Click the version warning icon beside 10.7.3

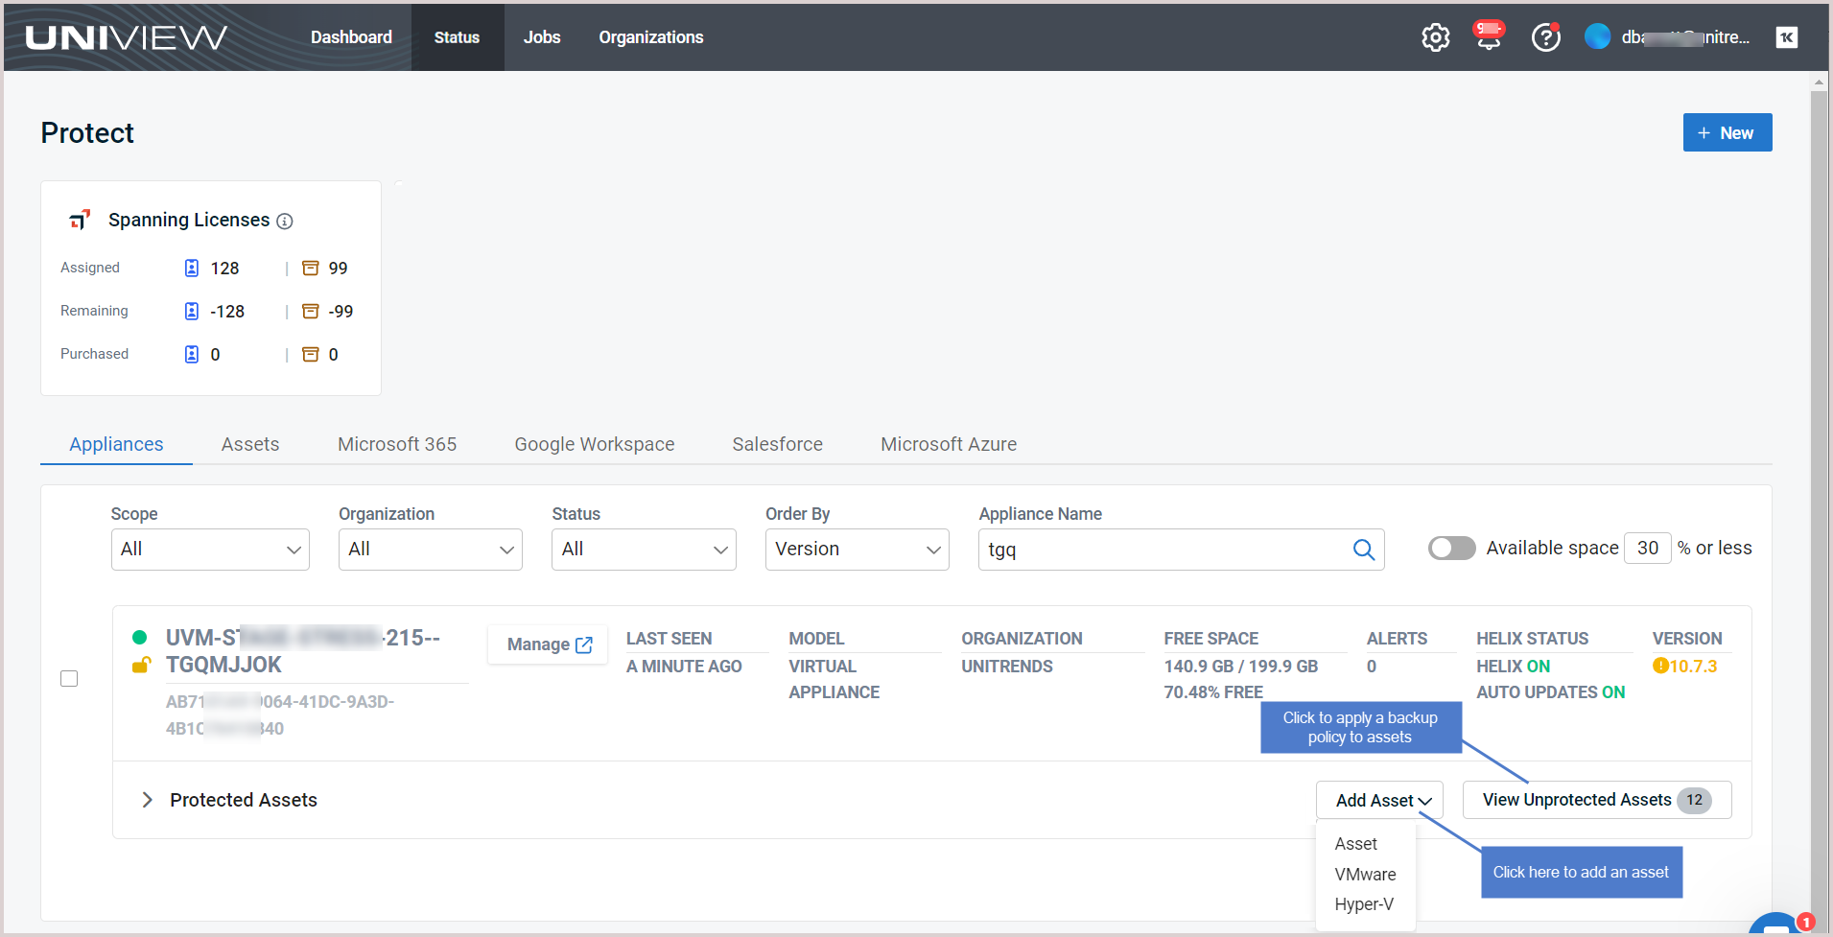[1660, 666]
